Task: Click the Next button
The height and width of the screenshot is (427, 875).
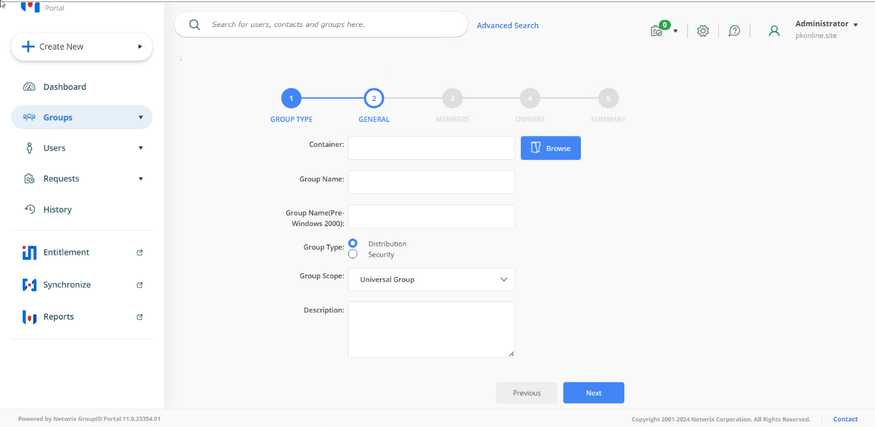Action: (x=593, y=393)
